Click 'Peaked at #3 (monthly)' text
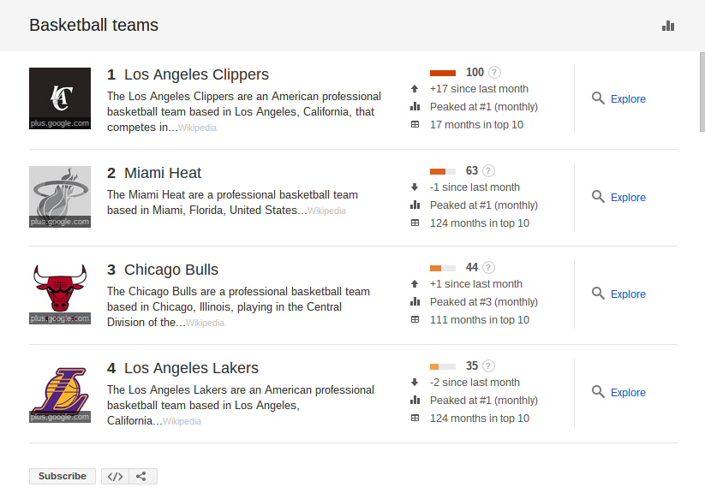 pos(484,302)
